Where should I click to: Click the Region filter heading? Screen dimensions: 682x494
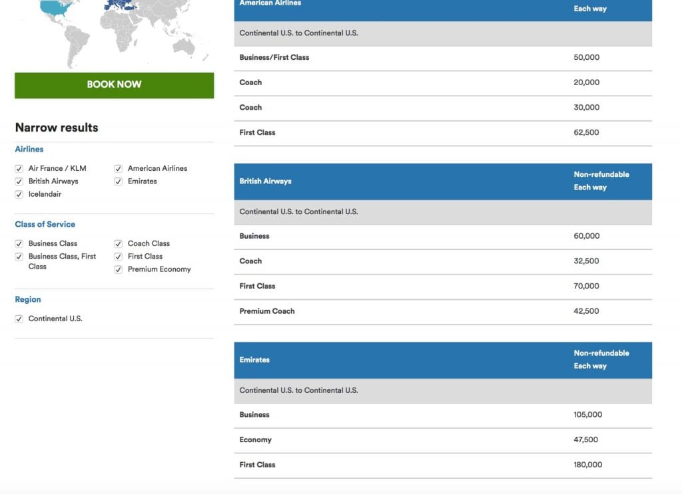pyautogui.click(x=28, y=300)
